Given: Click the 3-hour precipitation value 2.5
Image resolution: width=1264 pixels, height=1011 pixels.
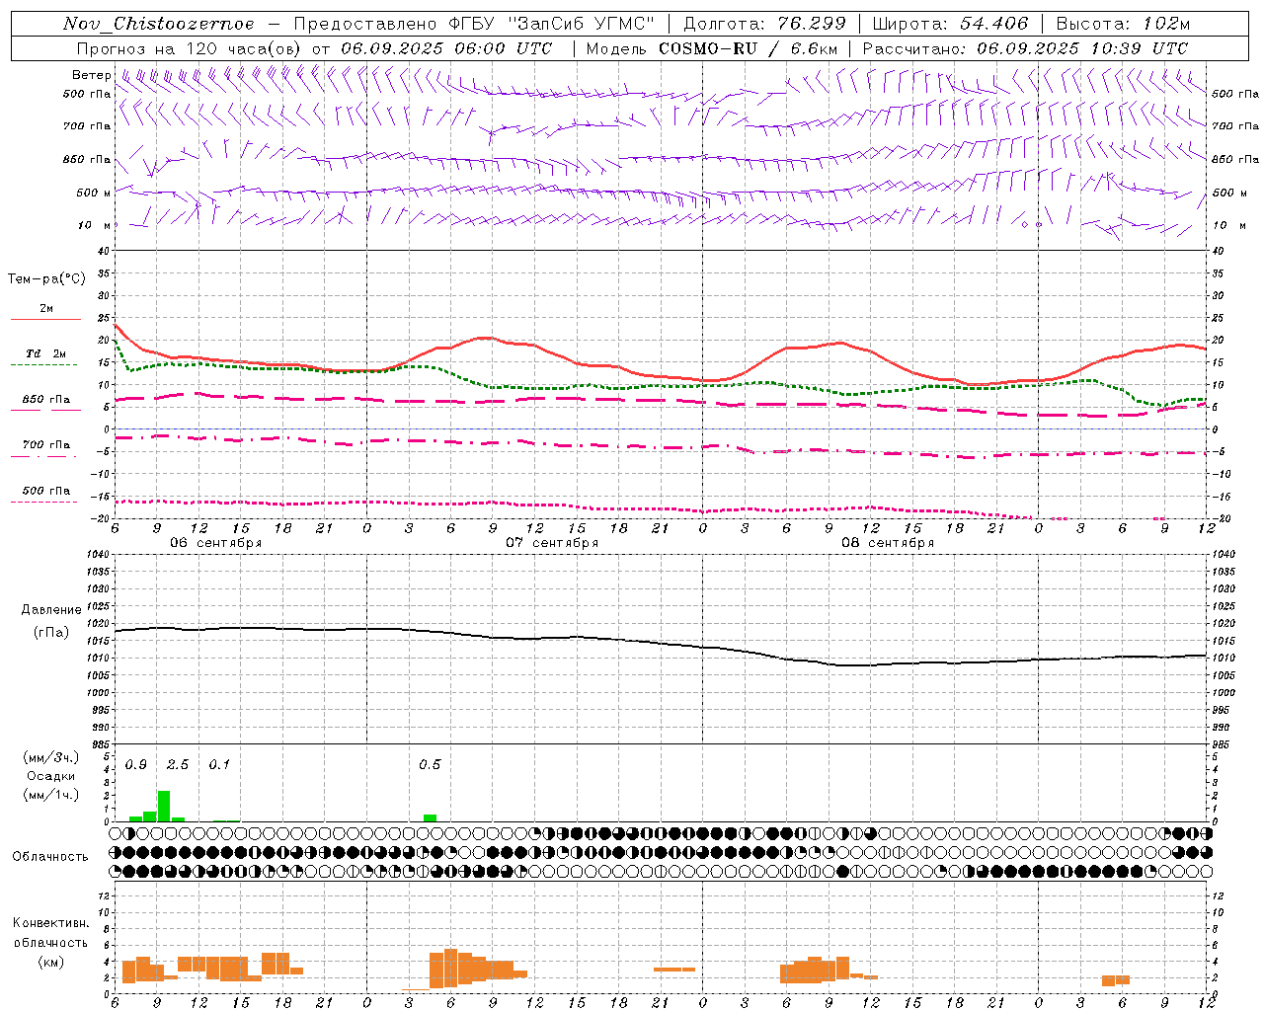Looking at the screenshot, I should [178, 765].
